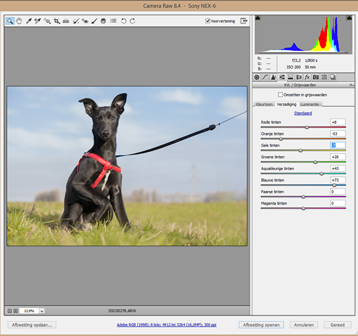Click the Magenta tinten value field
Image resolution: width=358 pixels, height=336 pixels.
pyautogui.click(x=338, y=203)
